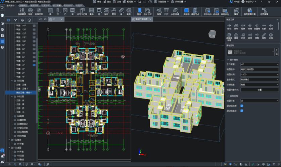The width and height of the screenshot is (281, 167).
Task: Click the 设置 button for 视图对象样式
Action: click(x=259, y=90)
